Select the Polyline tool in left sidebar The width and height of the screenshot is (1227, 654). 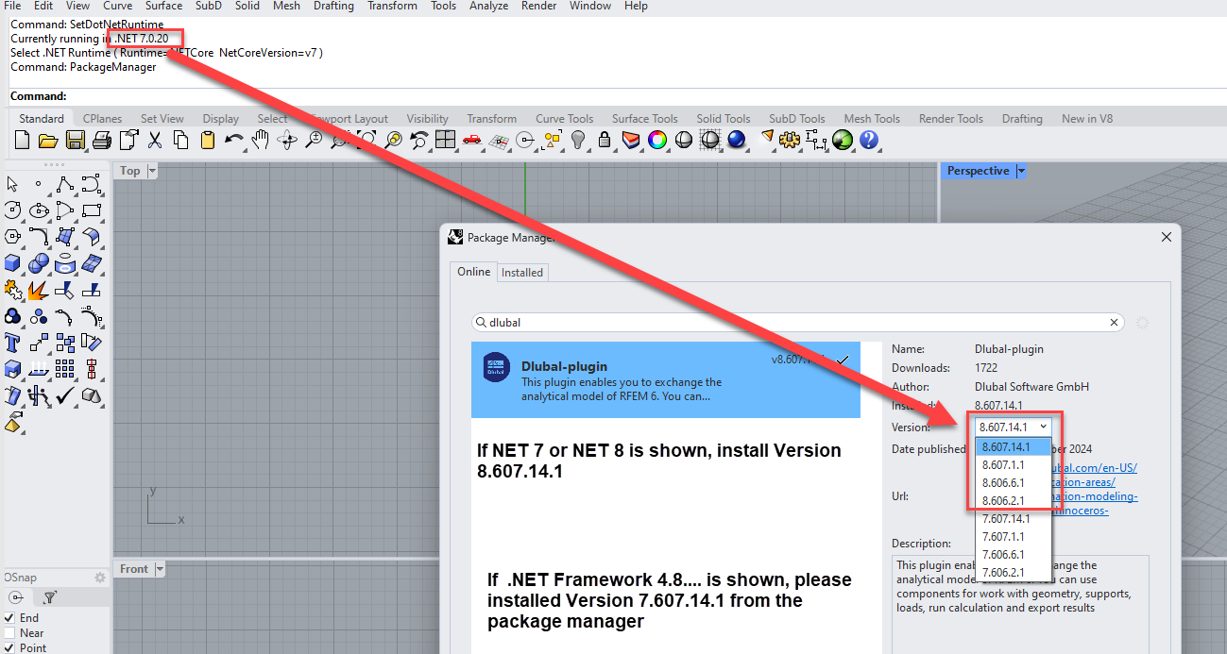pos(65,184)
